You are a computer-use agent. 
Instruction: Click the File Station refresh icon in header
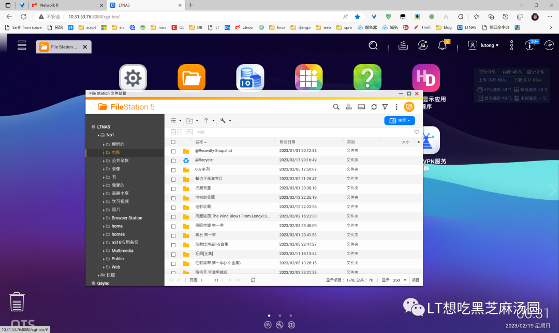point(374,107)
